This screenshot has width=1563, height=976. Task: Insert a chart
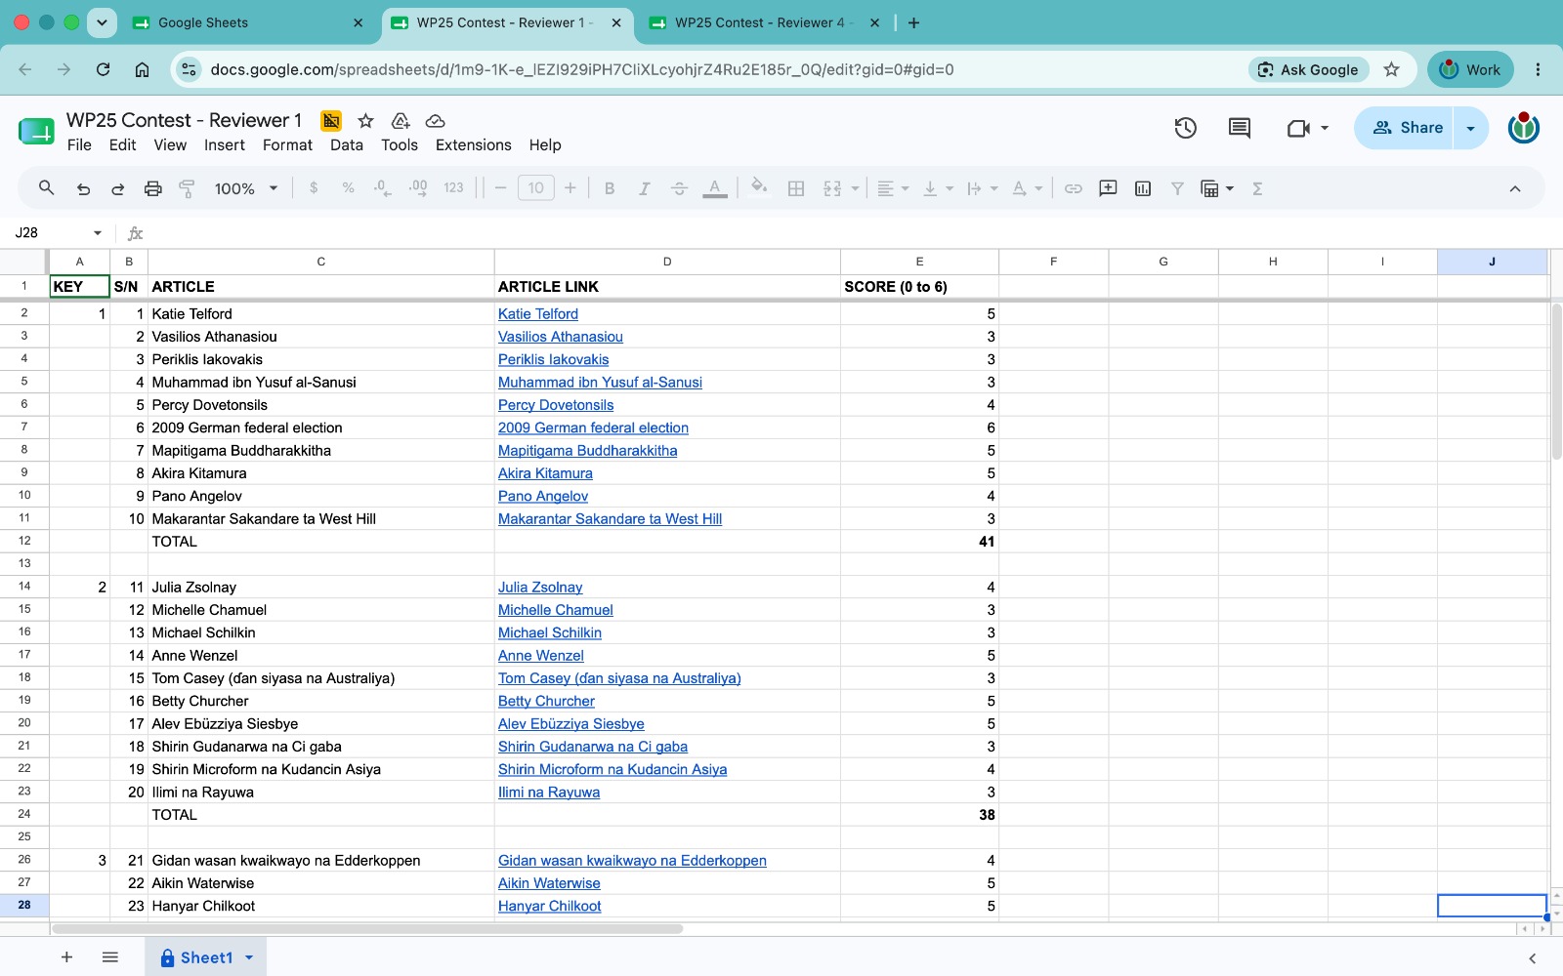coord(1143,188)
